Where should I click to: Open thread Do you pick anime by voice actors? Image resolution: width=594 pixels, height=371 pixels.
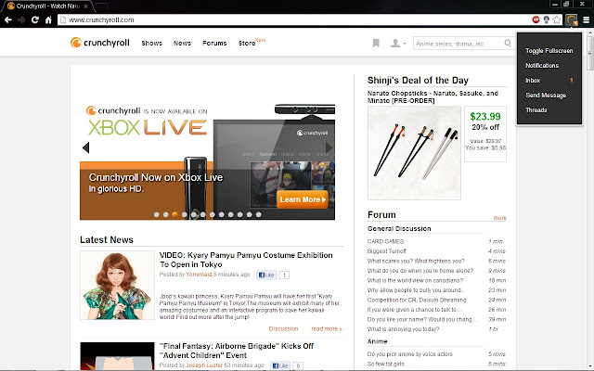coord(409,354)
